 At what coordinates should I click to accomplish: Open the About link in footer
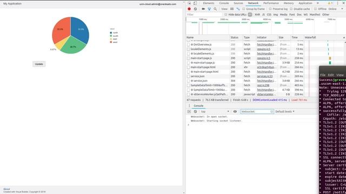tap(6, 189)
